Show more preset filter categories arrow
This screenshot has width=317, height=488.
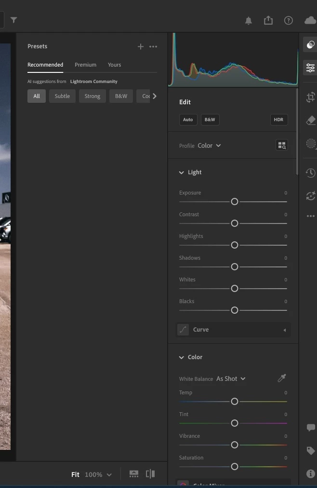154,96
